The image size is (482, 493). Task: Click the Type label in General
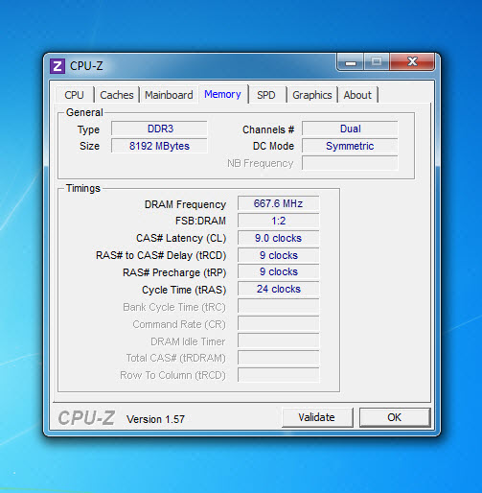point(88,129)
